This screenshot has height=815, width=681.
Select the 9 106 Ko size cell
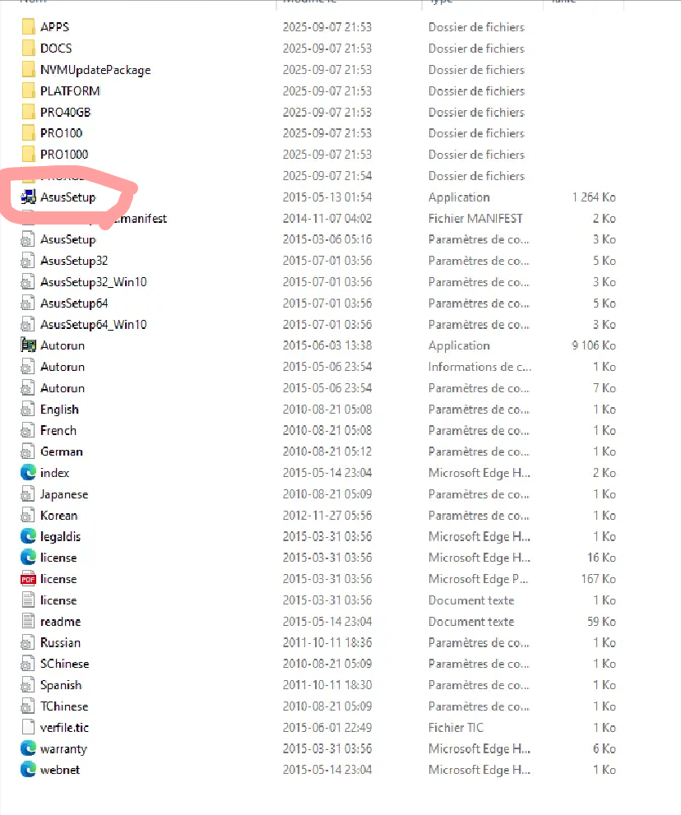click(594, 345)
